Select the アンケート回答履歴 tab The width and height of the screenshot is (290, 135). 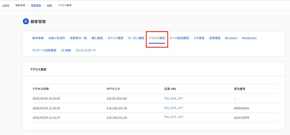point(44,50)
